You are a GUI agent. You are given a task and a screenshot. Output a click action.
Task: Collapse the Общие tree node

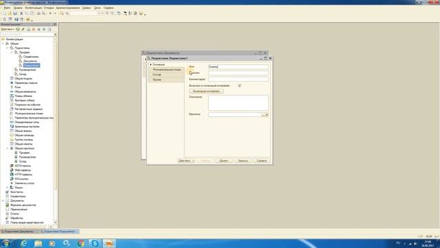[x=3, y=43]
